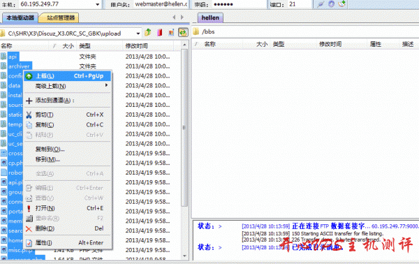Click the round blue icon in top toolbar
The height and width of the screenshot is (264, 419).
pyautogui.click(x=331, y=4)
